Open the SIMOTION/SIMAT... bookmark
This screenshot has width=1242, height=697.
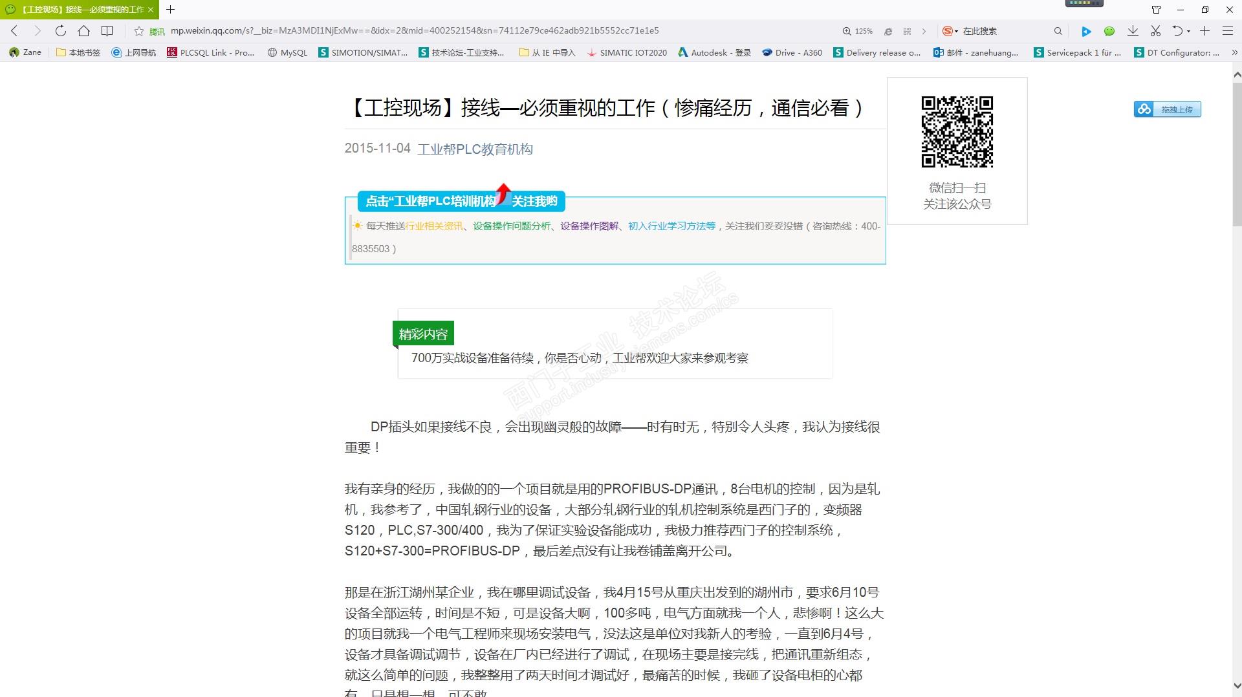click(363, 52)
